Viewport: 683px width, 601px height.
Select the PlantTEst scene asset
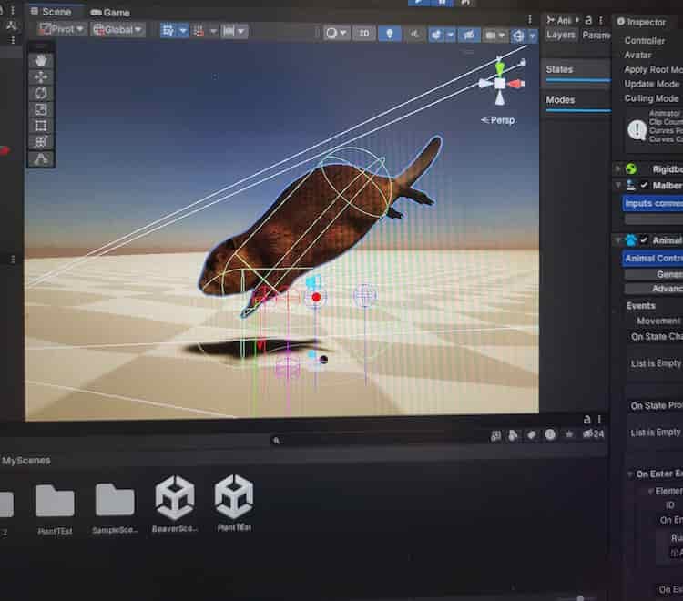point(234,503)
